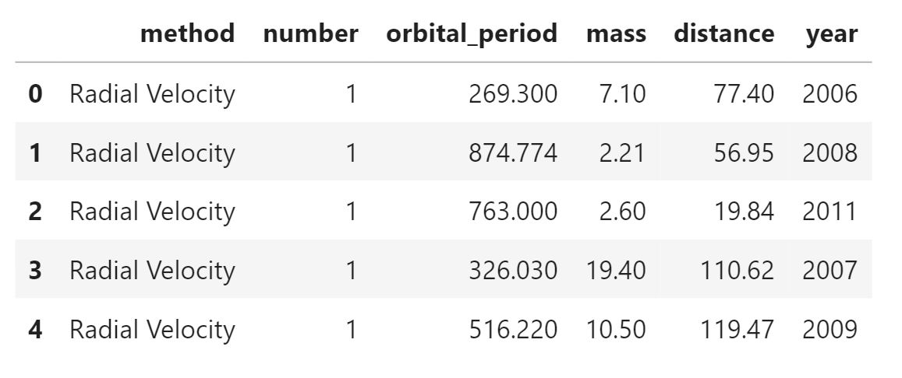Viewport: 902px width, 378px height.
Task: Select row index 3
Action: pos(35,270)
